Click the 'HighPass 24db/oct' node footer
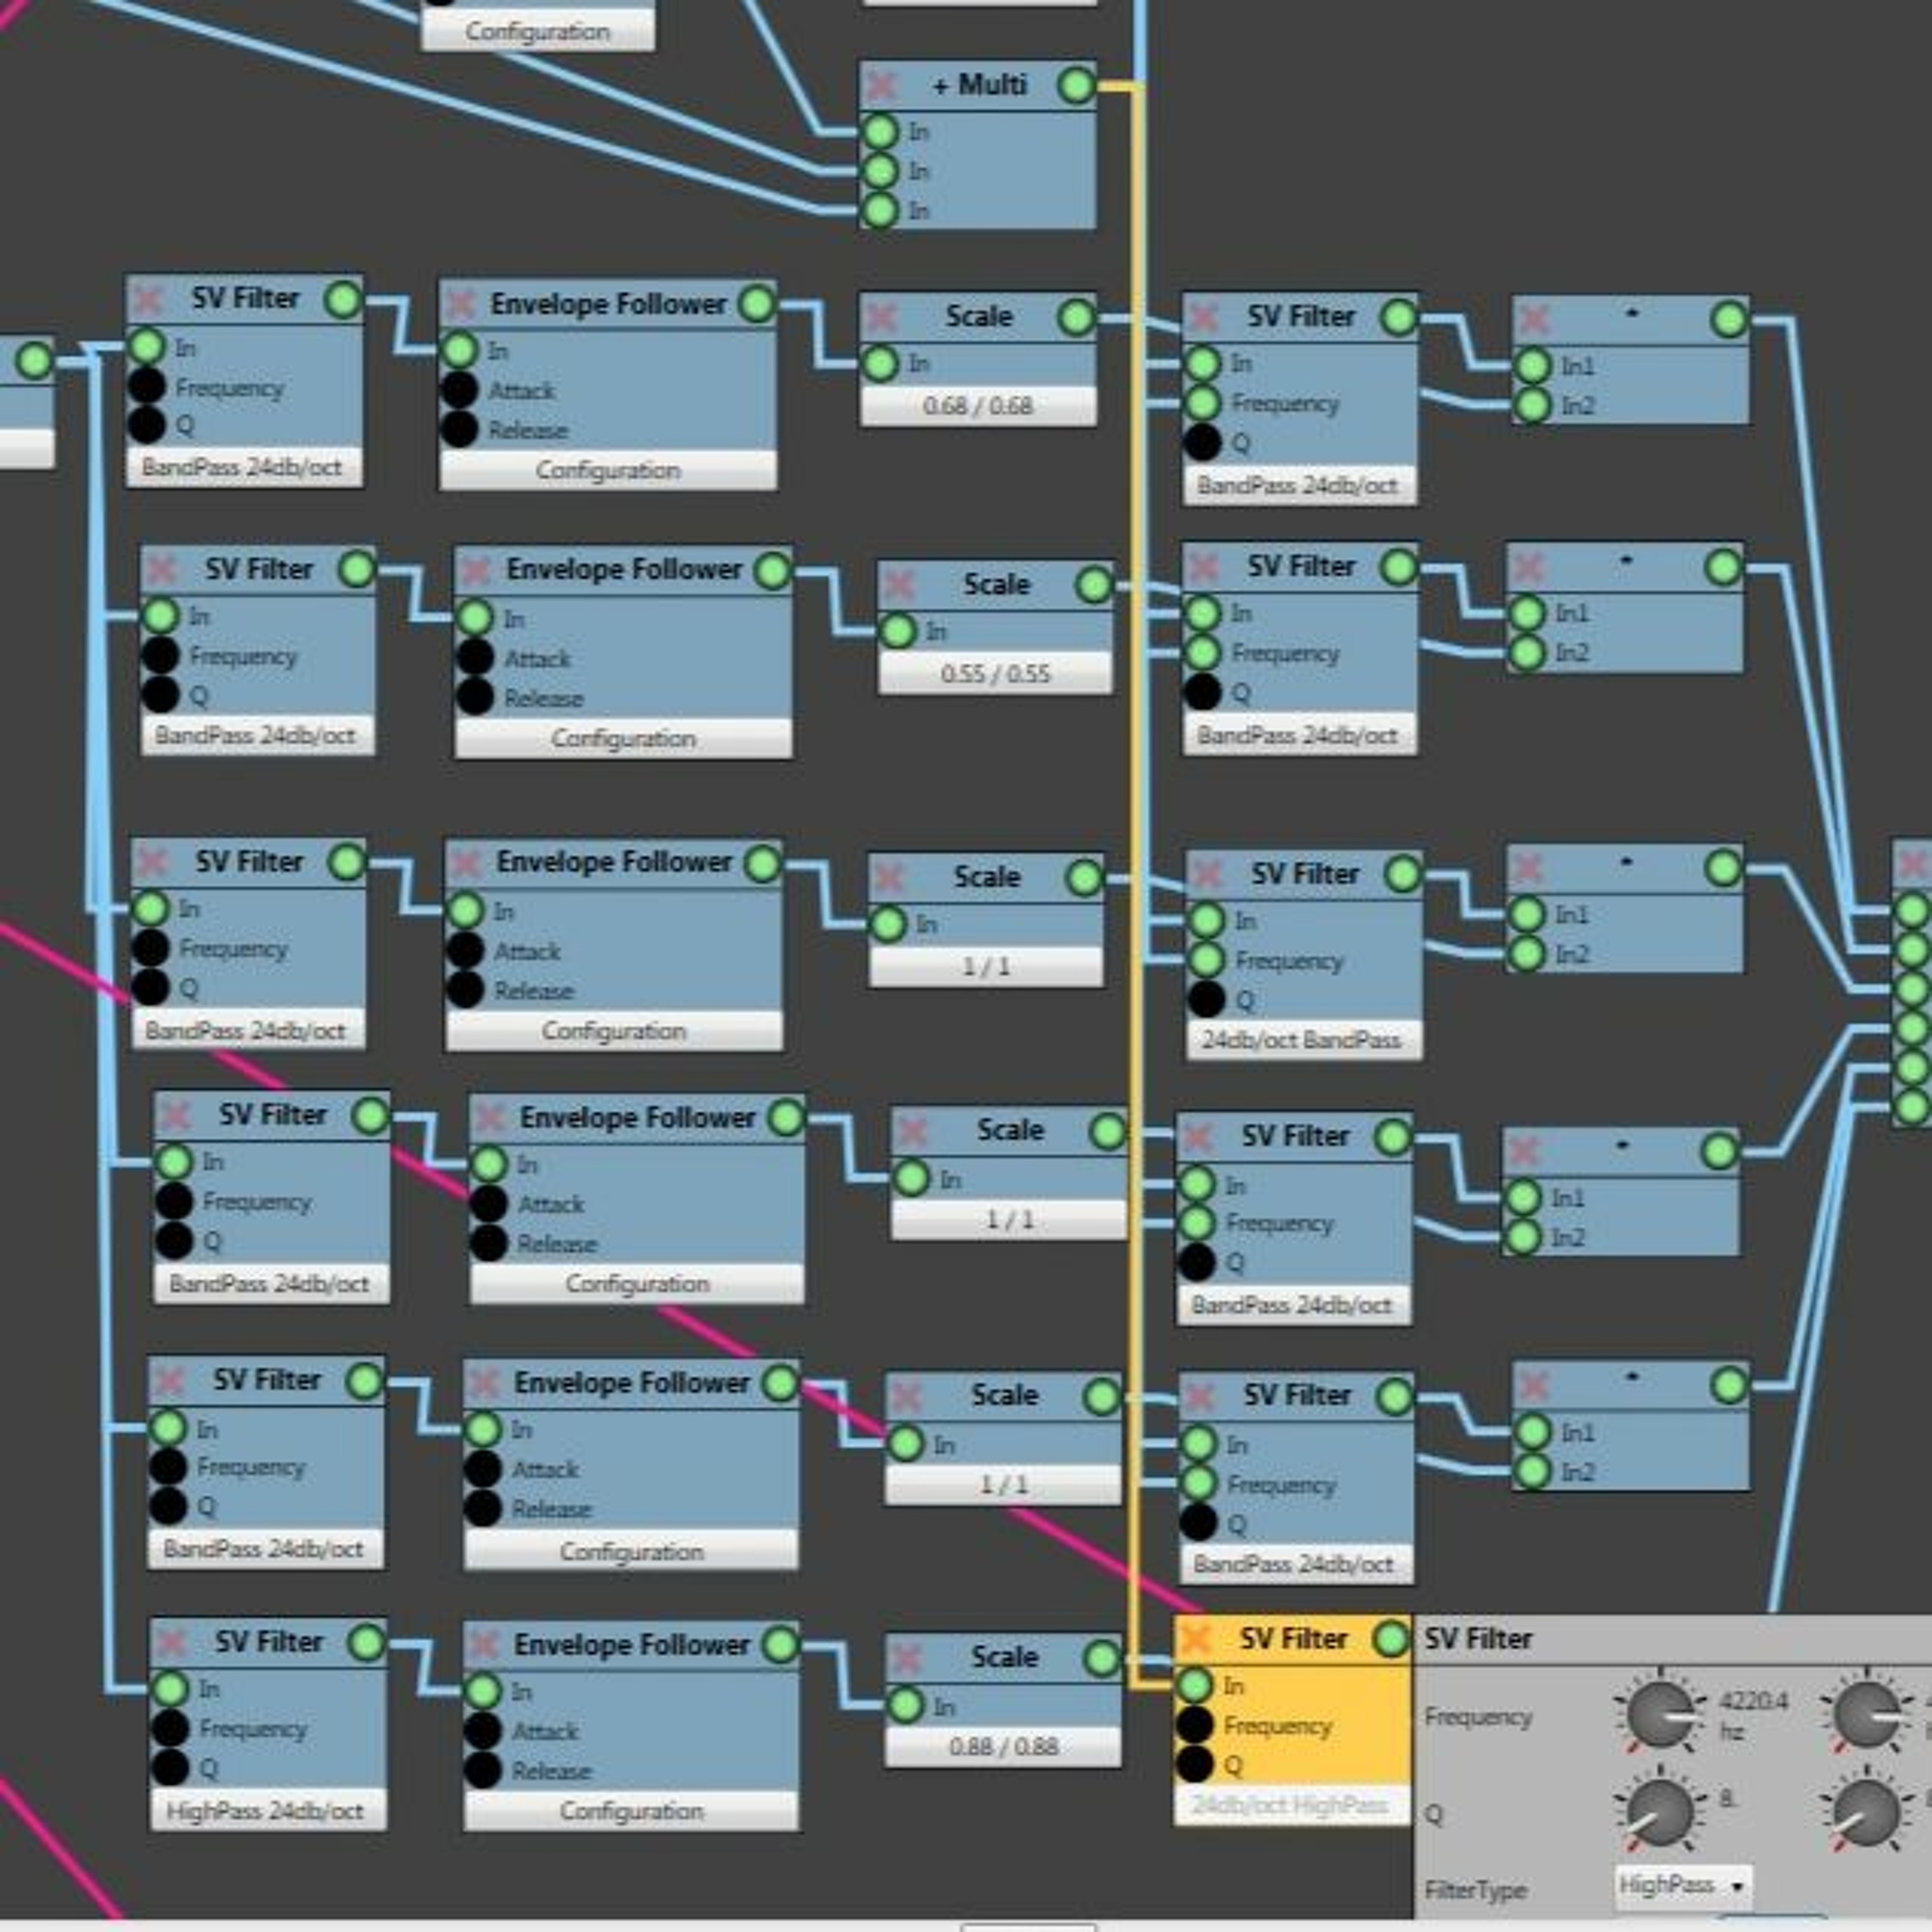Image resolution: width=1932 pixels, height=1932 pixels. click(x=266, y=1810)
